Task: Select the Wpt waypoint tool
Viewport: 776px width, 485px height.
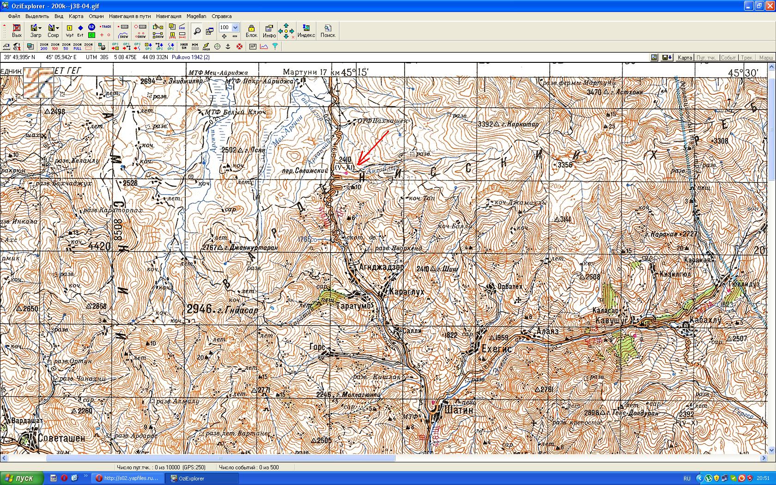Action: coord(69,30)
